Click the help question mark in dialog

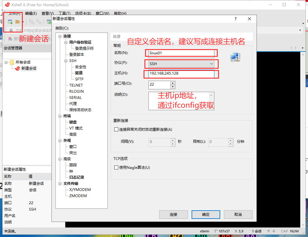point(236,19)
